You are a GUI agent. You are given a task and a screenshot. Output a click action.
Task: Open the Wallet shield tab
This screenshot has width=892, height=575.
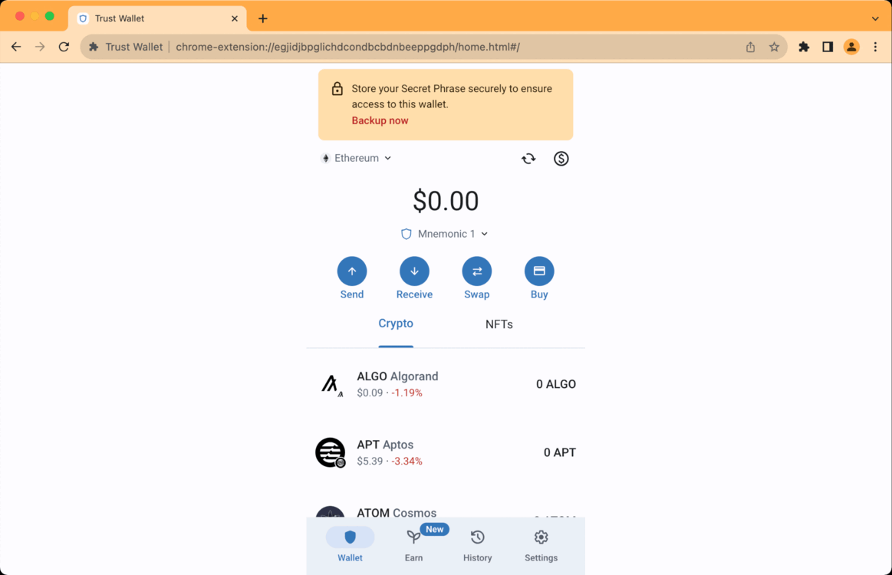click(350, 545)
